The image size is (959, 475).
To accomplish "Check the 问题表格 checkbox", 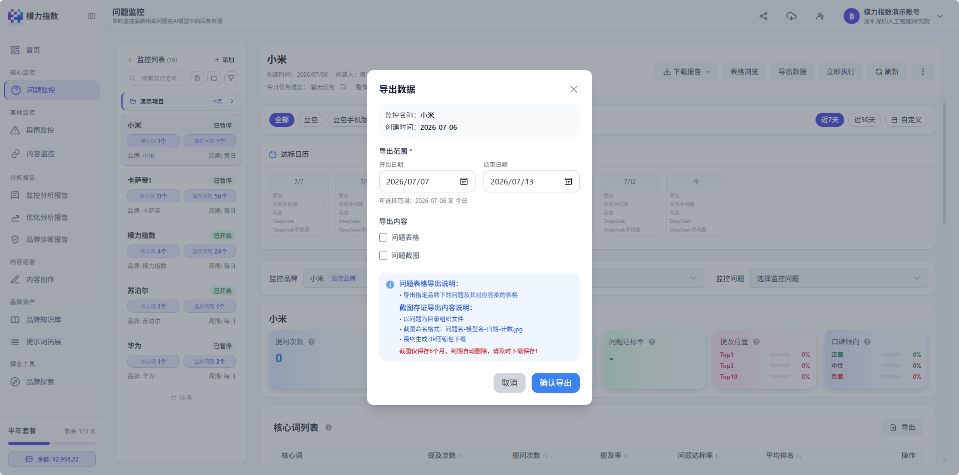I will tap(383, 238).
